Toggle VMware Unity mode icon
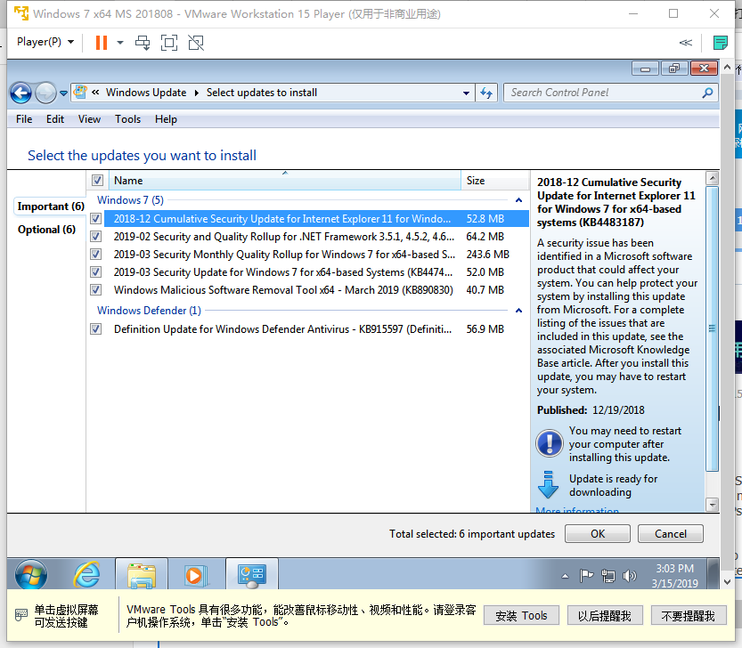This screenshot has width=742, height=648. coord(196,43)
